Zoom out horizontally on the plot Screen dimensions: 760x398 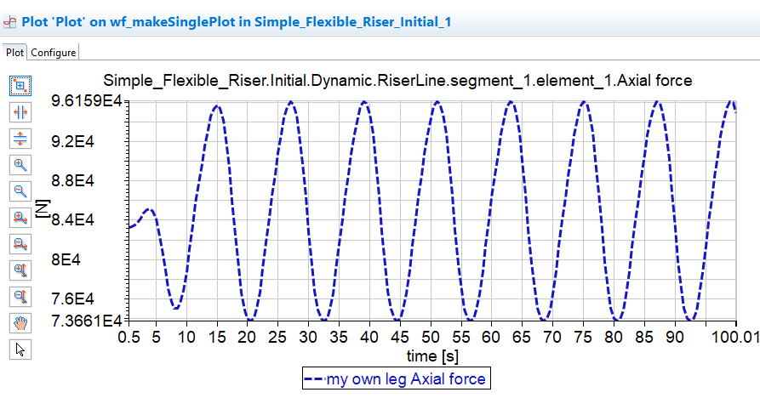point(21,244)
